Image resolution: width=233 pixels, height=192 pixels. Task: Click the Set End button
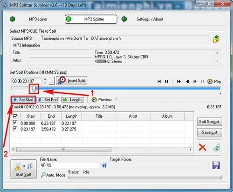pyautogui.click(x=48, y=100)
